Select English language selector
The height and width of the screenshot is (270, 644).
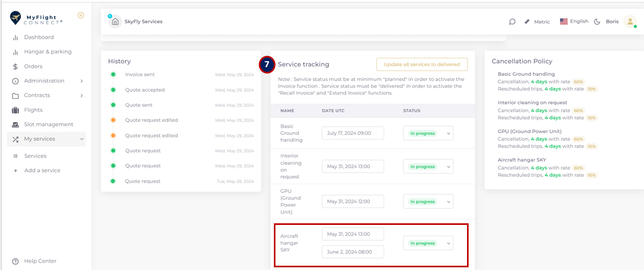coord(574,21)
